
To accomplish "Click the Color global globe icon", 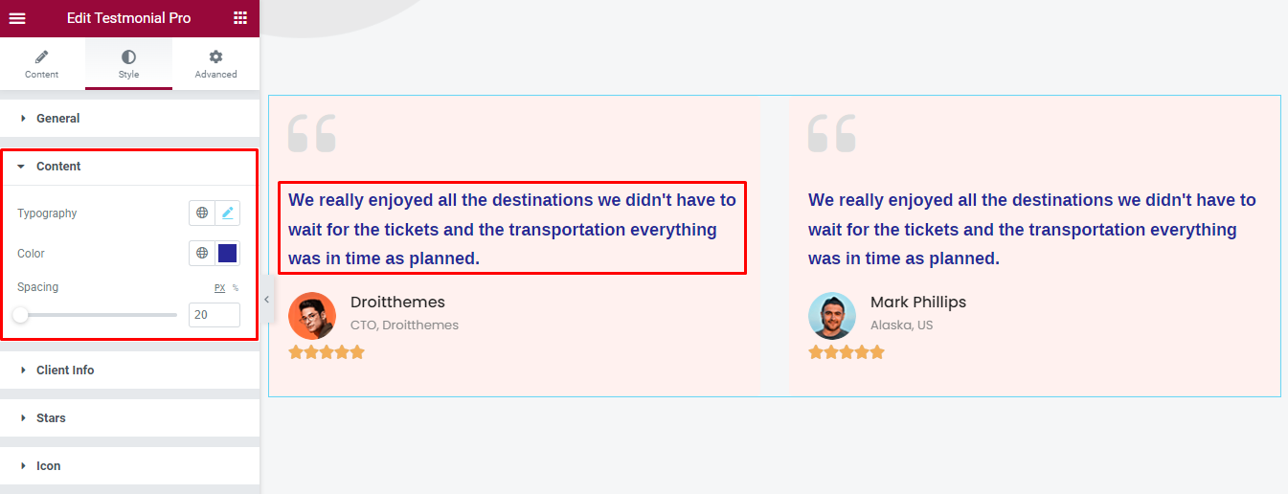I will (202, 254).
